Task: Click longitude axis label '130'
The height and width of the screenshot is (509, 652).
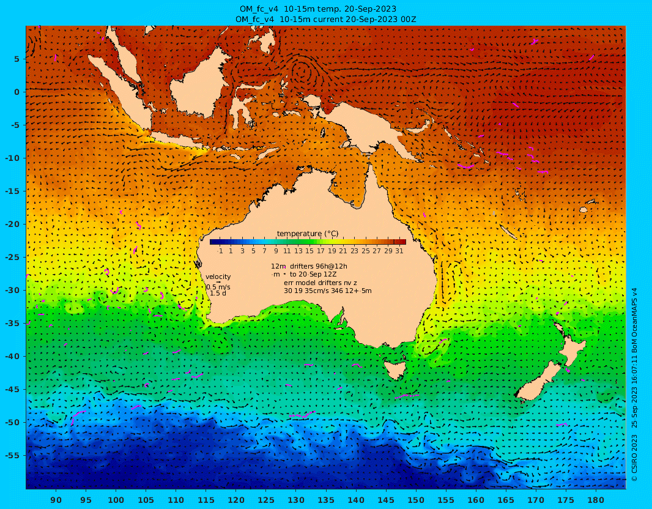Action: pos(295,500)
